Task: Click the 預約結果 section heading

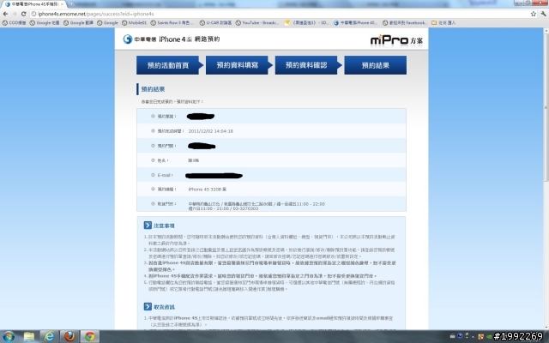Action: pyautogui.click(x=153, y=89)
